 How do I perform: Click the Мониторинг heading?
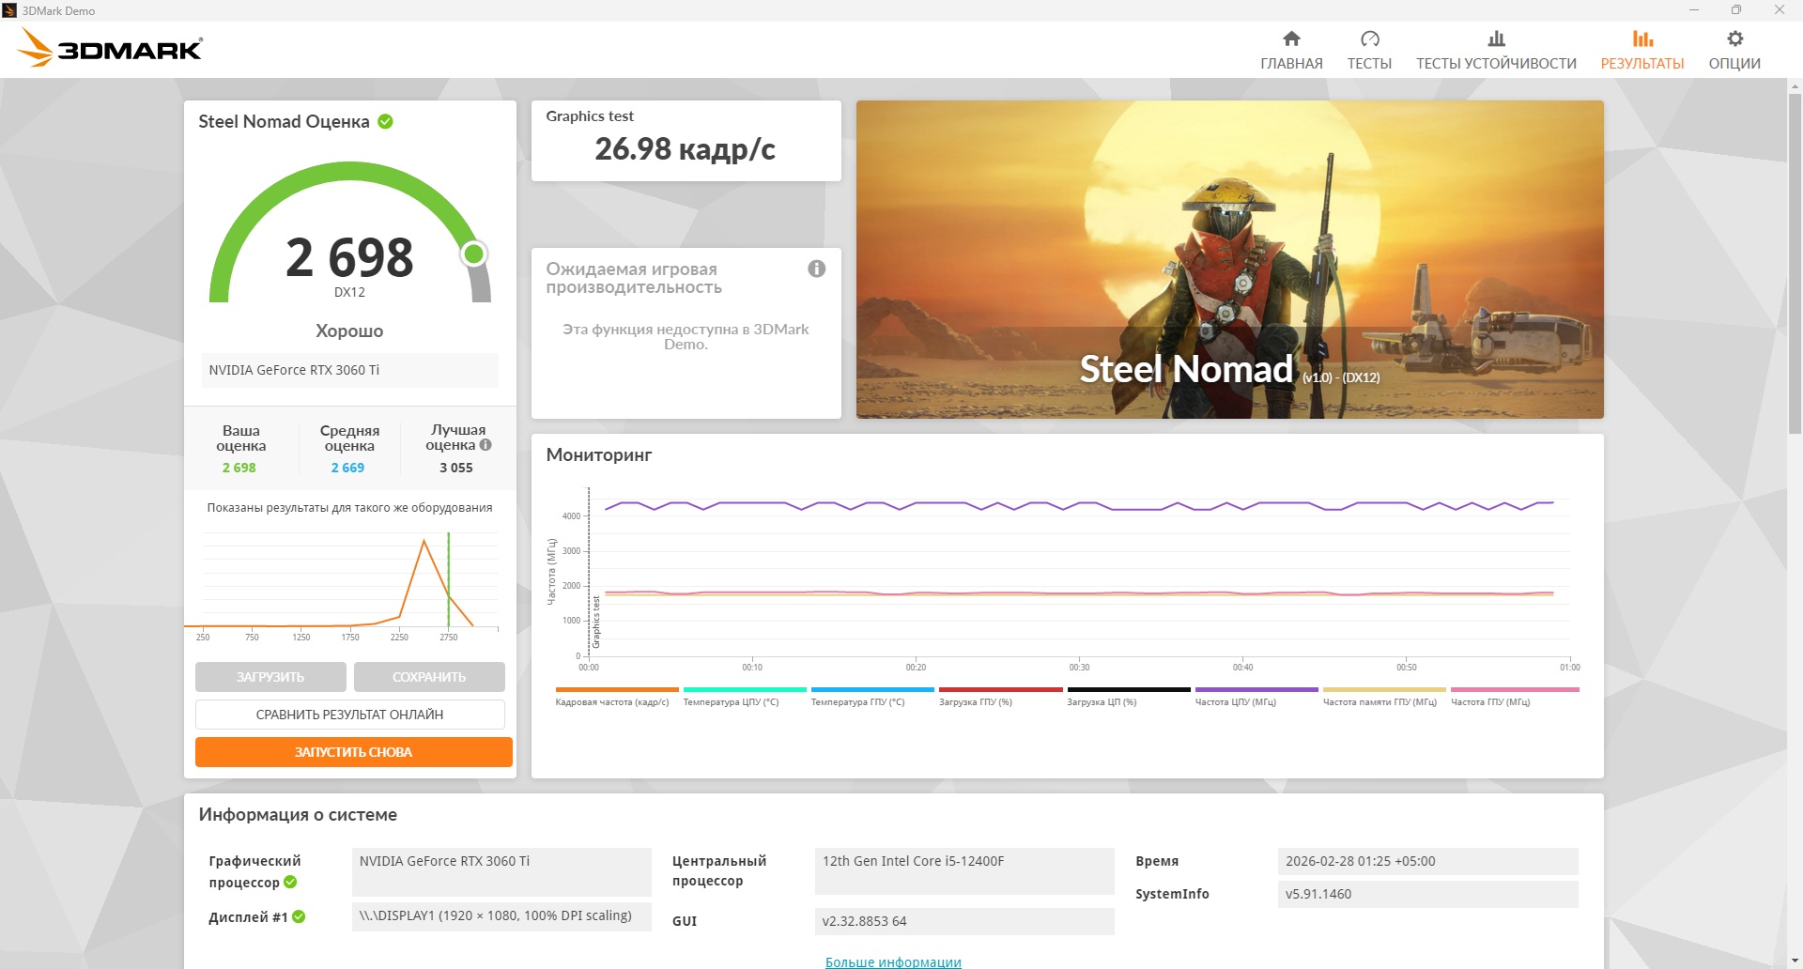[598, 454]
